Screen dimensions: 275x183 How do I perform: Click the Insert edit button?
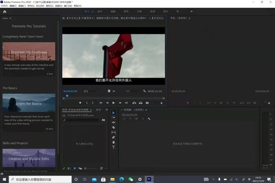coord(134,103)
